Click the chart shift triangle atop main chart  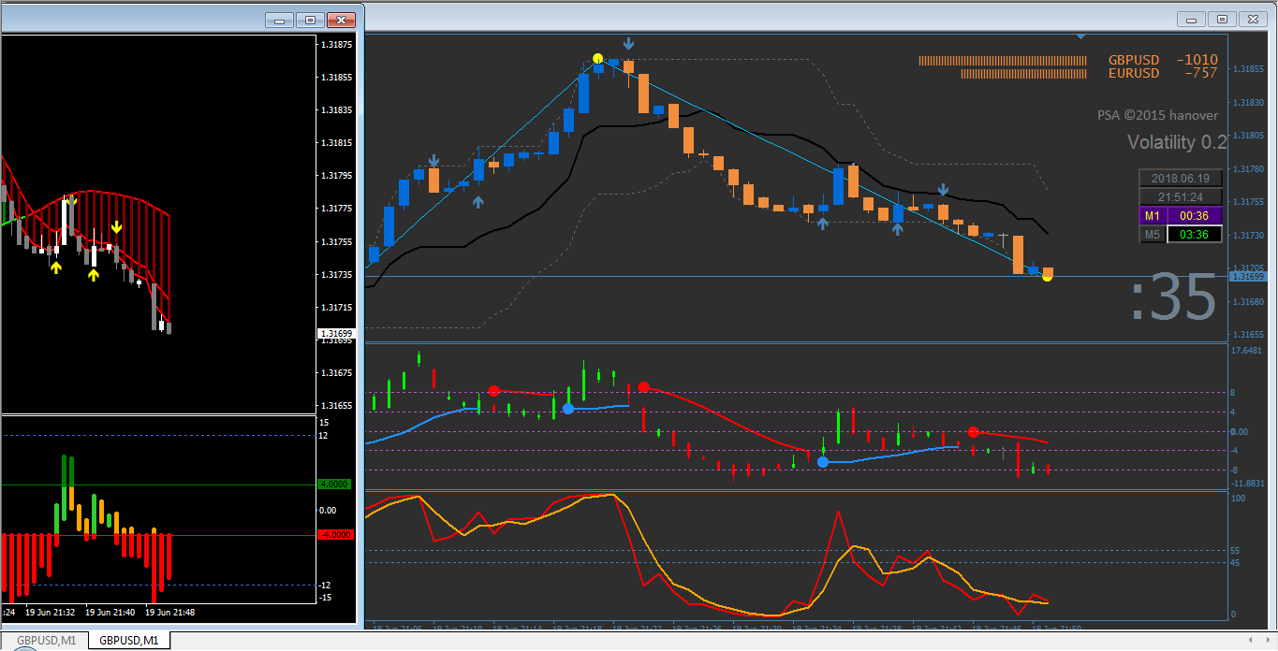[x=1081, y=36]
